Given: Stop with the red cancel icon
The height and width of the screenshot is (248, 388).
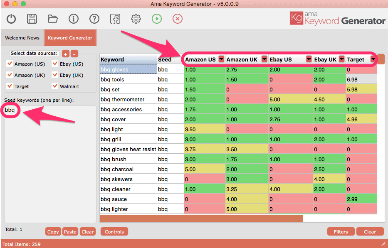Looking at the screenshot, I should 178,19.
